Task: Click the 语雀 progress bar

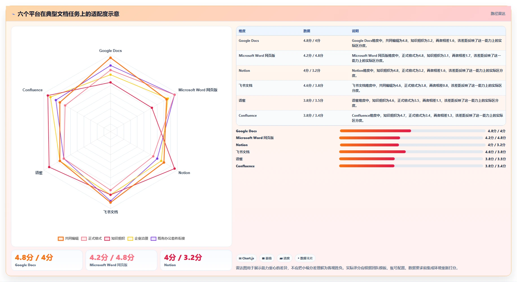Action: point(411,159)
